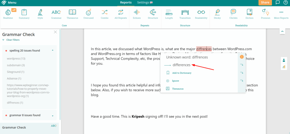
Task: Open the Thesaurus report icon
Action: click(72, 14)
